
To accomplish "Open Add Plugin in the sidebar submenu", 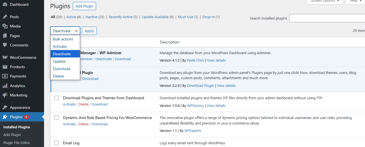I will tap(12, 135).
